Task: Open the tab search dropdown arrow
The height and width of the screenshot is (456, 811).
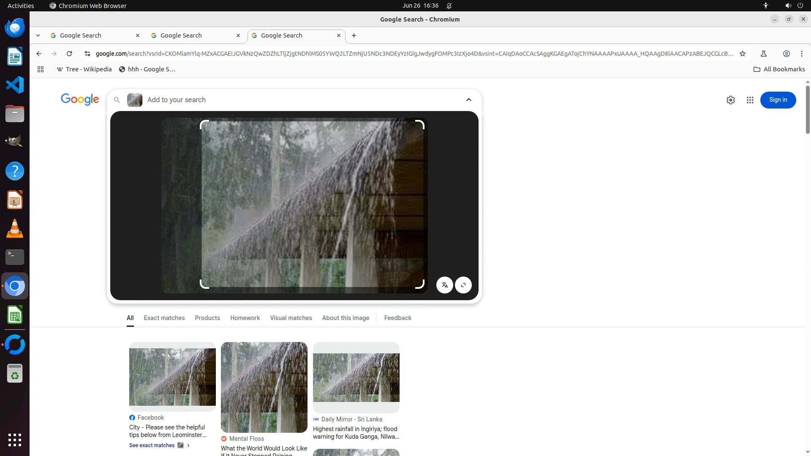Action: pos(38,35)
